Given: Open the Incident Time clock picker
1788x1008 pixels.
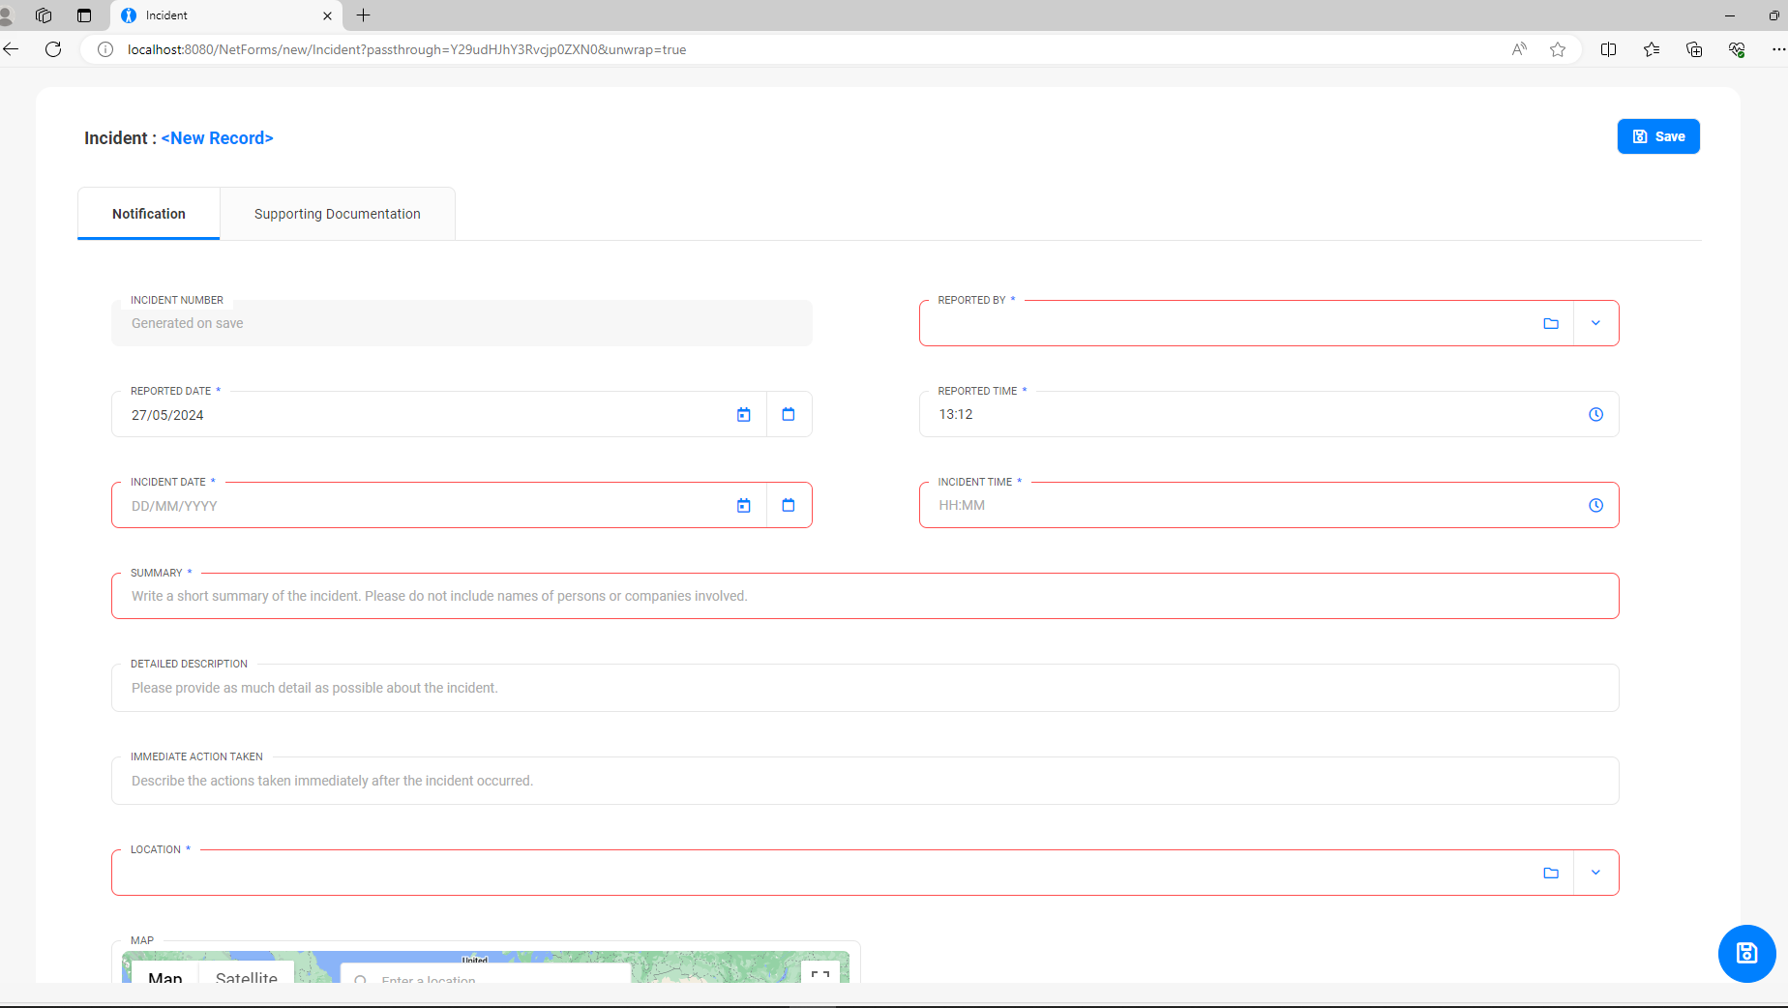Looking at the screenshot, I should [x=1595, y=505].
